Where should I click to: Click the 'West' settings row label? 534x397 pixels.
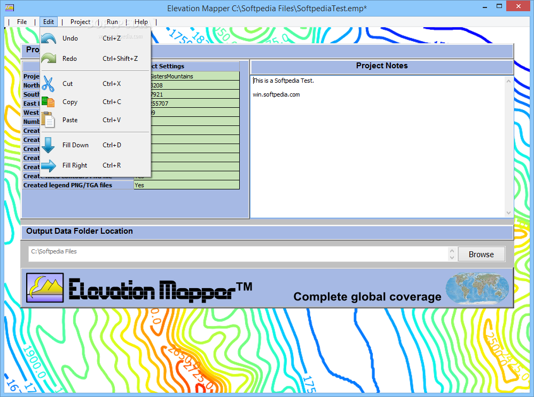pos(31,113)
